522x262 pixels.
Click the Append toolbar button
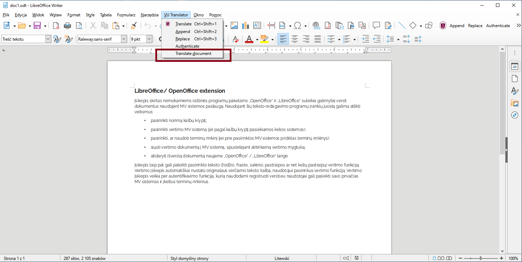click(x=457, y=26)
